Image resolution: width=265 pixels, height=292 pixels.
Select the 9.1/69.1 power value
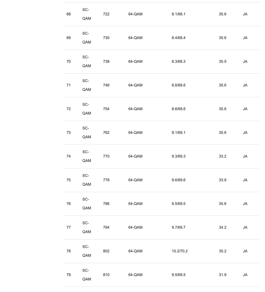coord(179,133)
